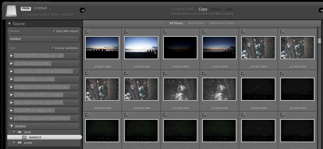Viewport: 323px width, 149px height.
Task: Collapse the DCIM folder tree
Action: 14,132
